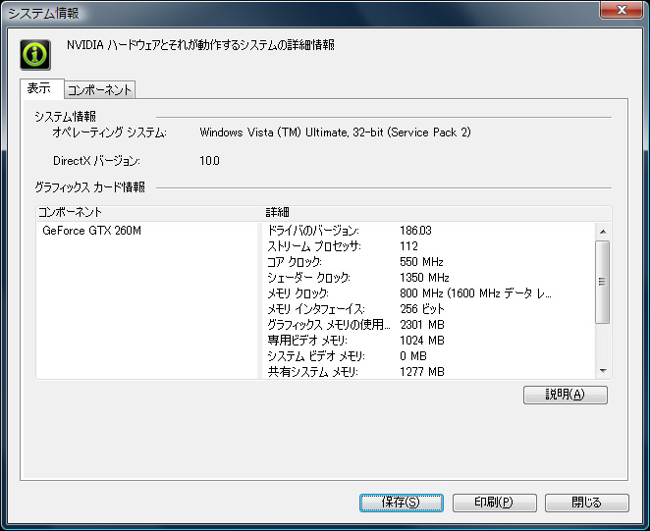This screenshot has height=531, width=650.
Task: Click the 1277 MB value
Action: point(422,372)
